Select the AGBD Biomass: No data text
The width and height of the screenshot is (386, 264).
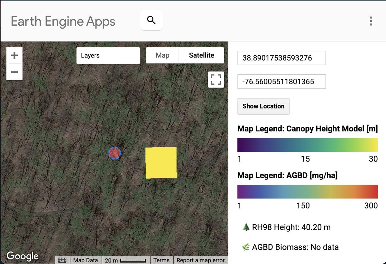[295, 247]
